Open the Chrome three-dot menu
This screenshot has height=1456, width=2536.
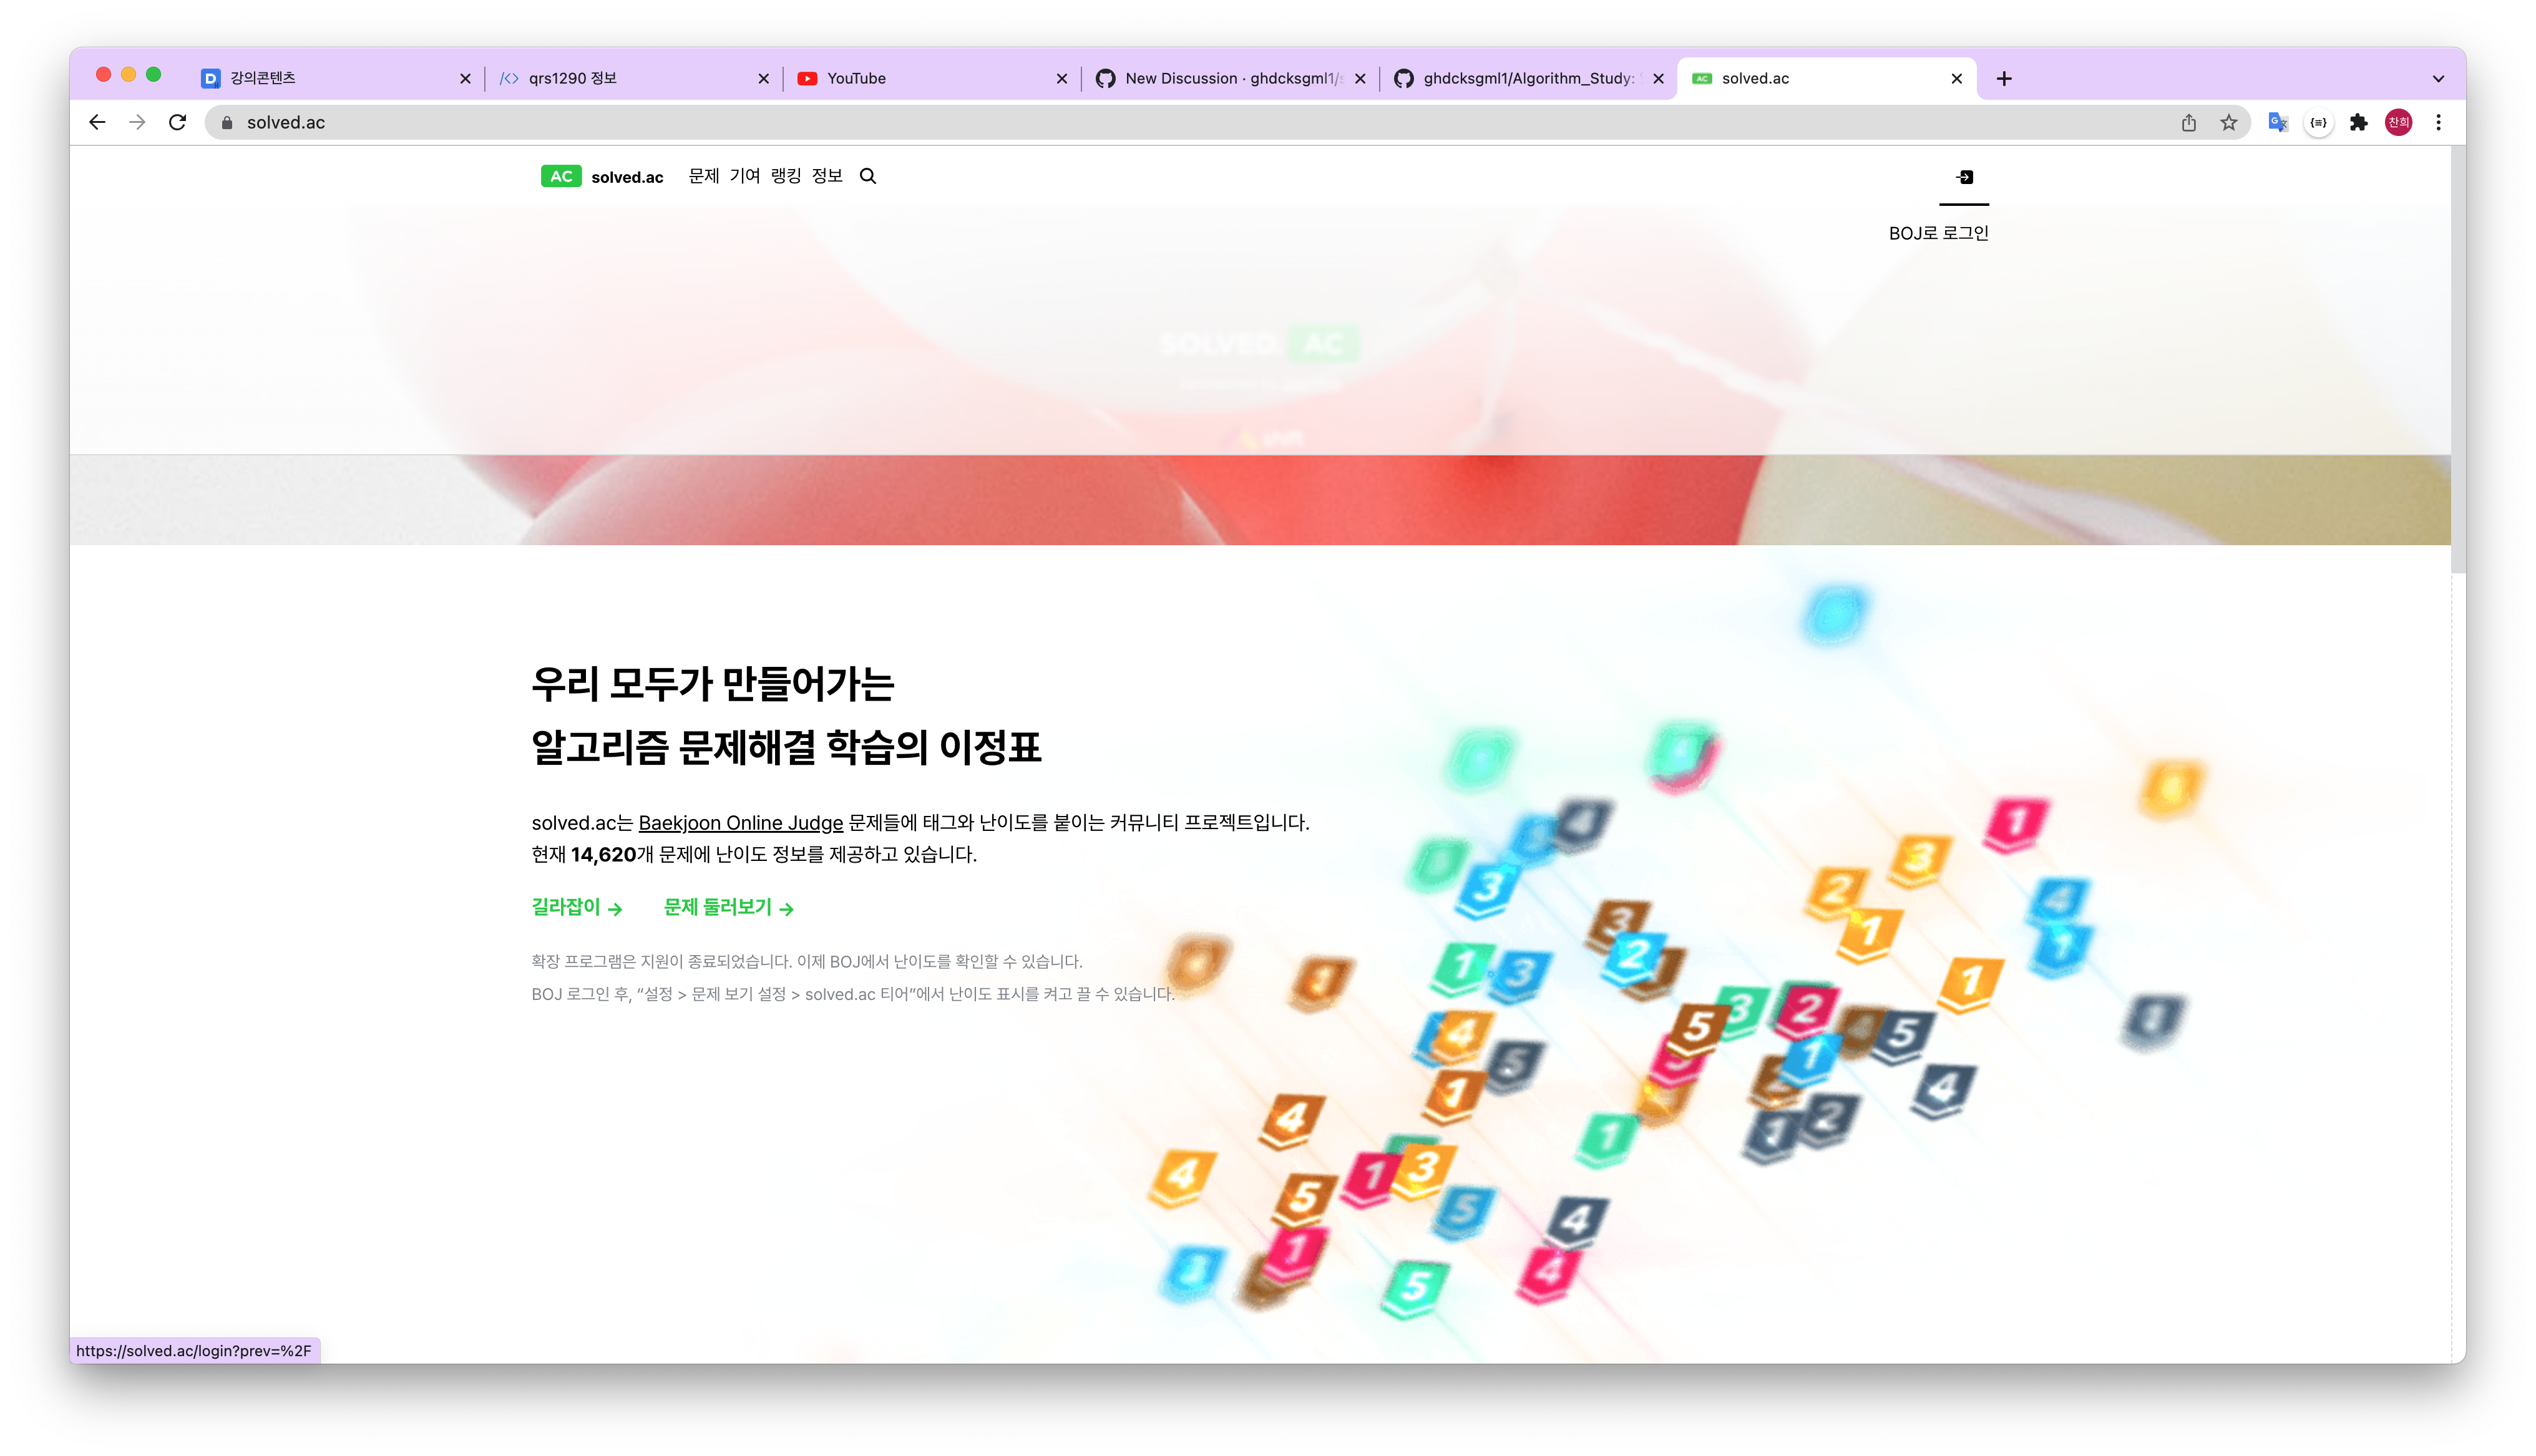2438,122
